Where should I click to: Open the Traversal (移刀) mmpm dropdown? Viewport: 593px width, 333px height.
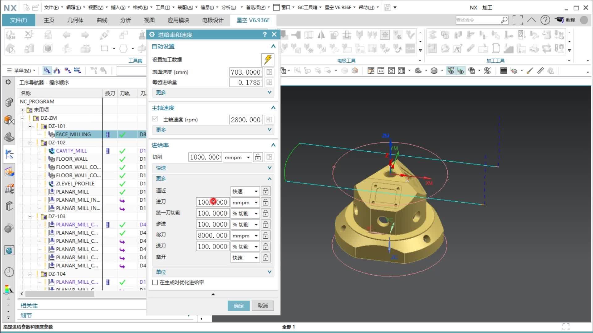pos(245,236)
